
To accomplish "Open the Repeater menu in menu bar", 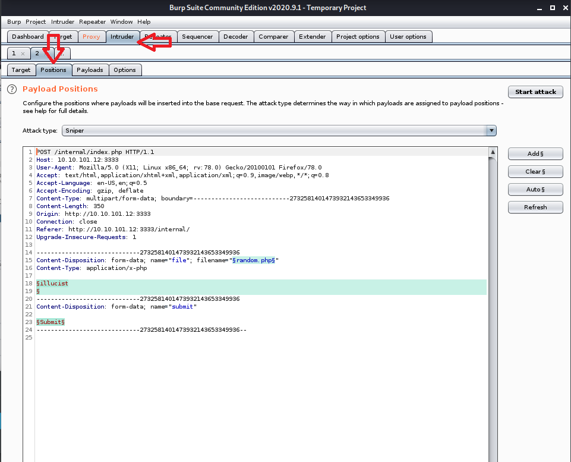I will point(93,22).
